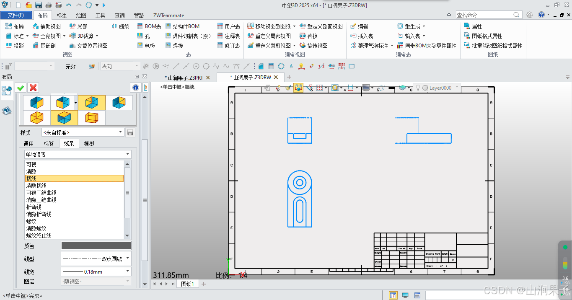The width and height of the screenshot is (572, 300).
Task: Open the 单独设置 dropdown
Action: 78,155
